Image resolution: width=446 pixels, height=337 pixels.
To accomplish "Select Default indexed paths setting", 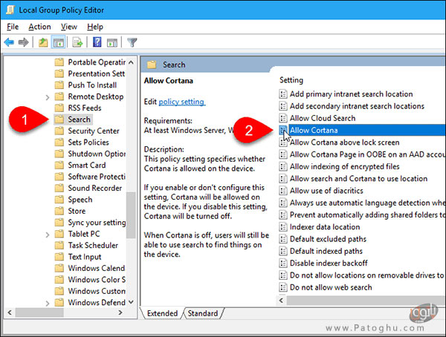I will click(x=326, y=251).
